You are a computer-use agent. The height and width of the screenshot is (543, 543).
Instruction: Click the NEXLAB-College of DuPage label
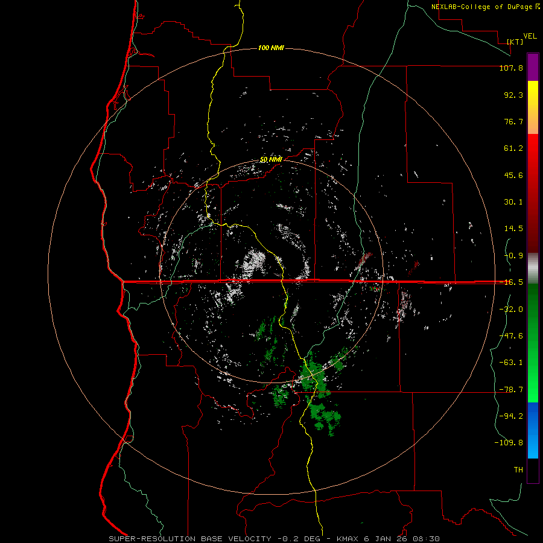(x=481, y=7)
